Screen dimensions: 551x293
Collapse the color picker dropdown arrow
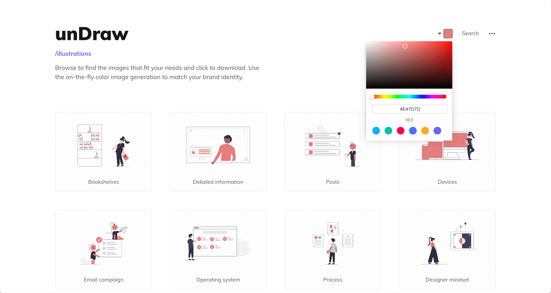pyautogui.click(x=439, y=34)
